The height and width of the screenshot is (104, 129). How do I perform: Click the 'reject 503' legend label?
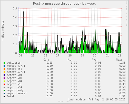tap(14, 78)
